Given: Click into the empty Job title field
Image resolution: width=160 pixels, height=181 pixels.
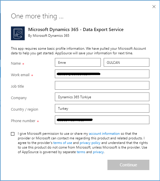Looking at the screenshot, I should tap(102, 85).
